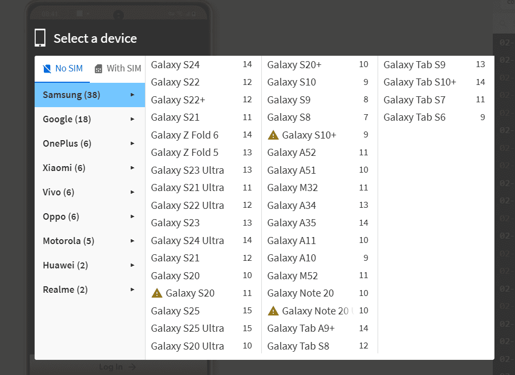
Task: Click the SIM card icon for With SIM
Action: pos(98,69)
